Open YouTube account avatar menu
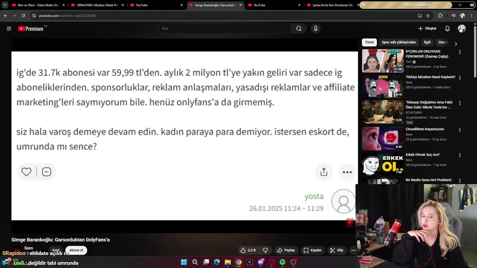This screenshot has height=268, width=477. click(462, 29)
